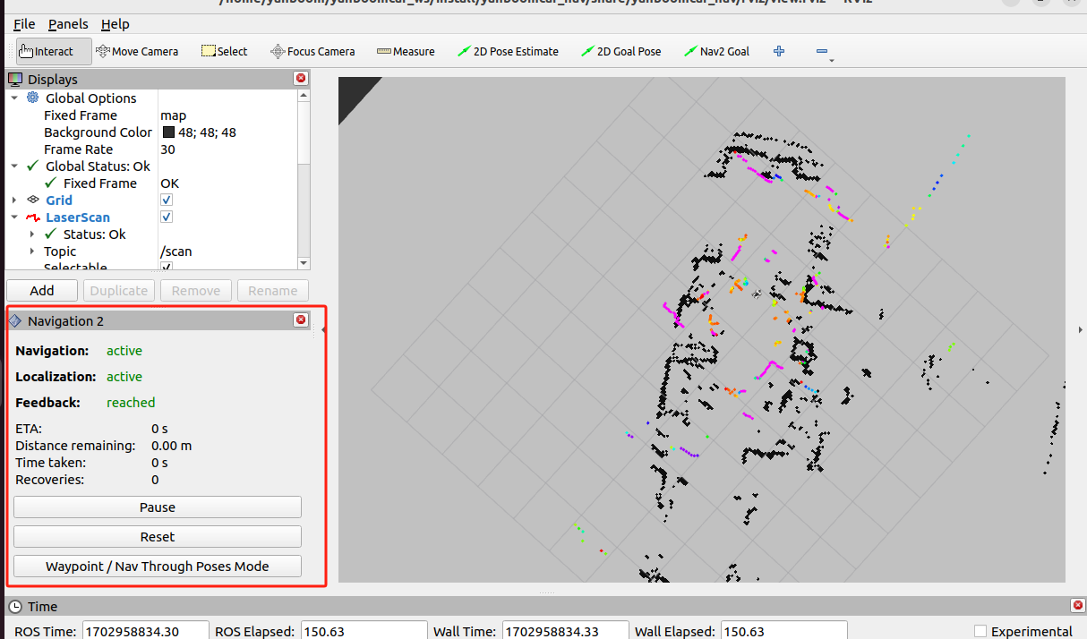
Task: Click the Duplicate button
Action: 118,290
